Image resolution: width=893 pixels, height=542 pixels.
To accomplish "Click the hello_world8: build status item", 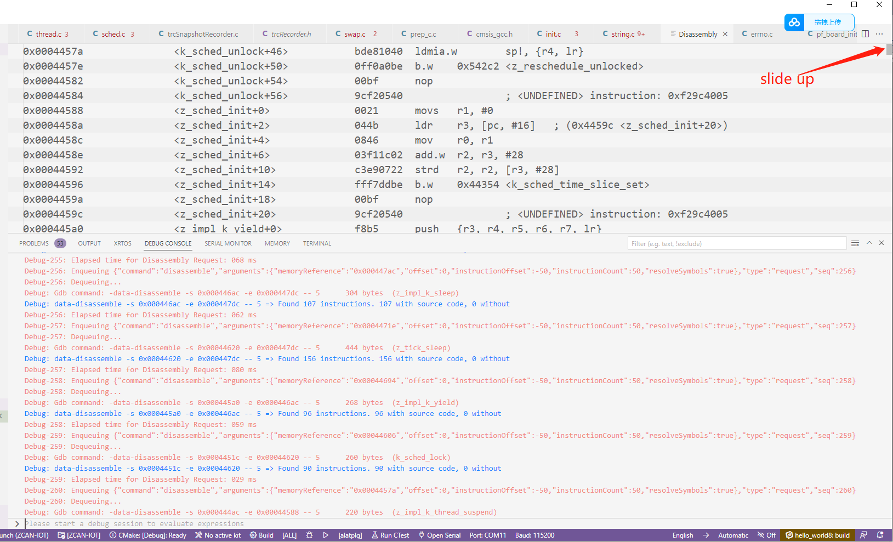I will pyautogui.click(x=817, y=535).
